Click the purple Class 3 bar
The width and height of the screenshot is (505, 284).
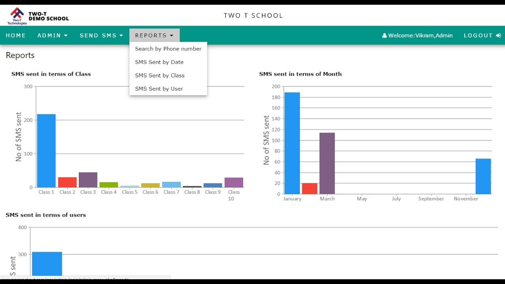[88, 180]
